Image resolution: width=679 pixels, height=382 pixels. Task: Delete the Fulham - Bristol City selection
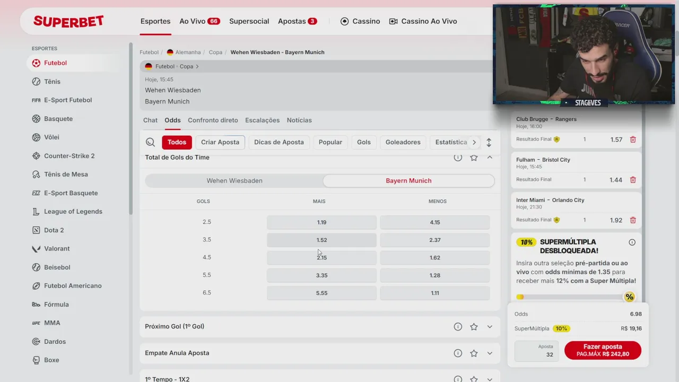click(633, 180)
